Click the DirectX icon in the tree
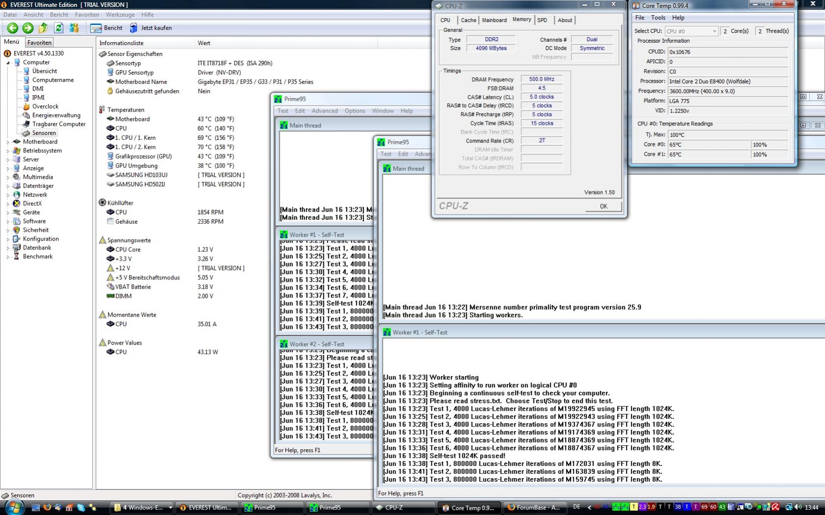The height and width of the screenshot is (515, 825). click(x=17, y=204)
